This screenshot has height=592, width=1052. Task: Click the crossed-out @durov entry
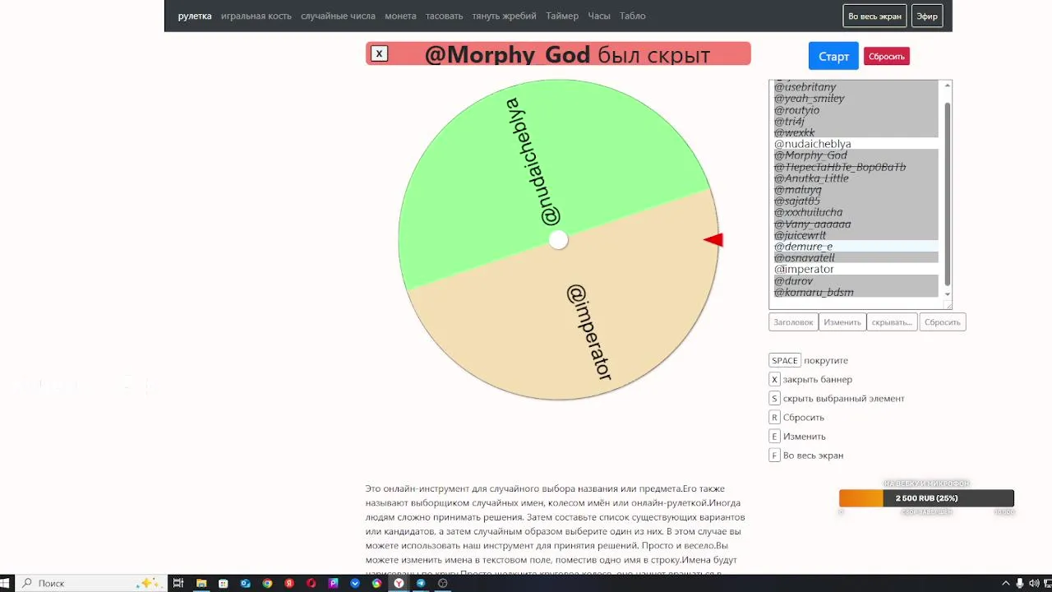[856, 280]
